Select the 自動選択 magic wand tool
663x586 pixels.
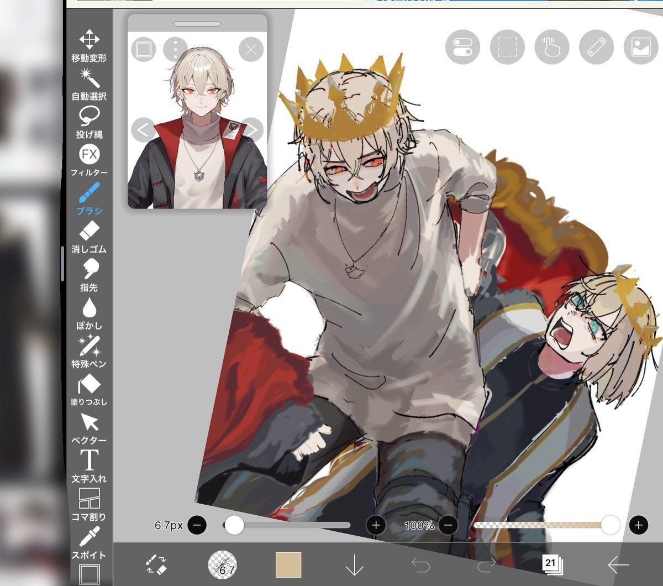89,85
